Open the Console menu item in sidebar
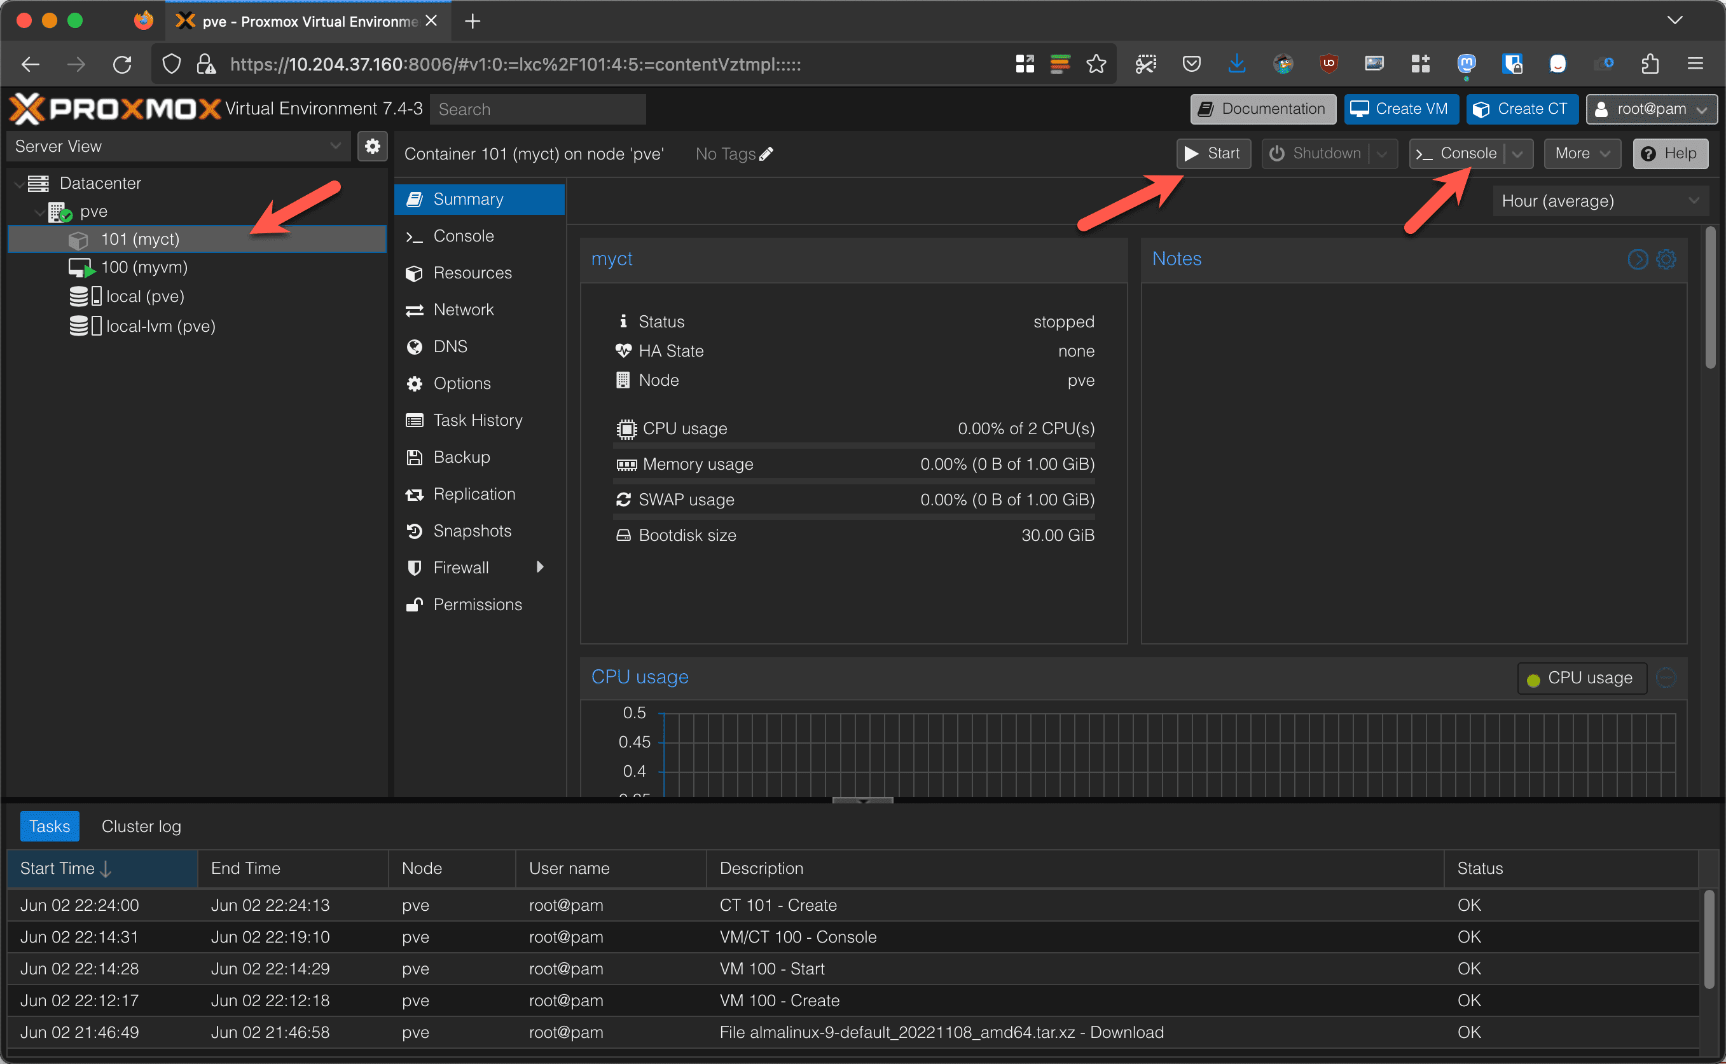 pyautogui.click(x=479, y=236)
